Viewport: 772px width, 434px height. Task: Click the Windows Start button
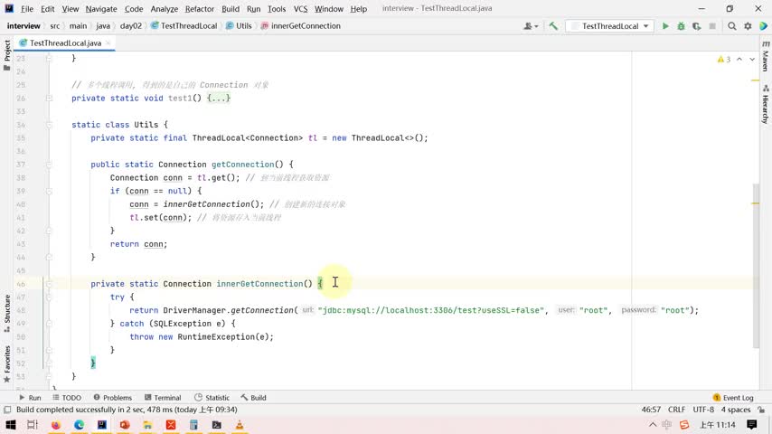(x=10, y=425)
